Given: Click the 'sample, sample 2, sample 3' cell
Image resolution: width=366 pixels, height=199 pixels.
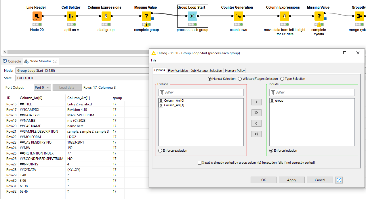Looking at the screenshot, I should 88,132.
